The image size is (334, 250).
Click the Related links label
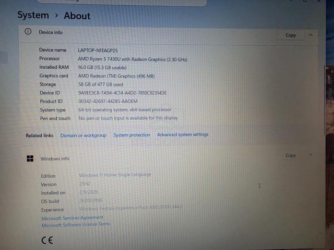[40, 135]
